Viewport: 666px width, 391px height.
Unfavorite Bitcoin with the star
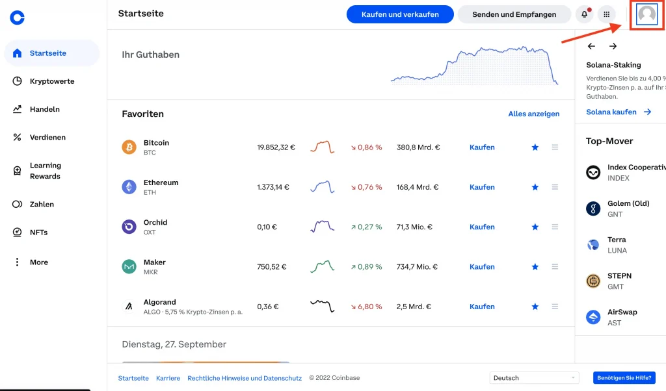[x=535, y=147]
